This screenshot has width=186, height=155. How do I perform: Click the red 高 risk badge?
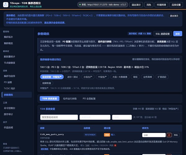pyautogui.click(x=115, y=145)
